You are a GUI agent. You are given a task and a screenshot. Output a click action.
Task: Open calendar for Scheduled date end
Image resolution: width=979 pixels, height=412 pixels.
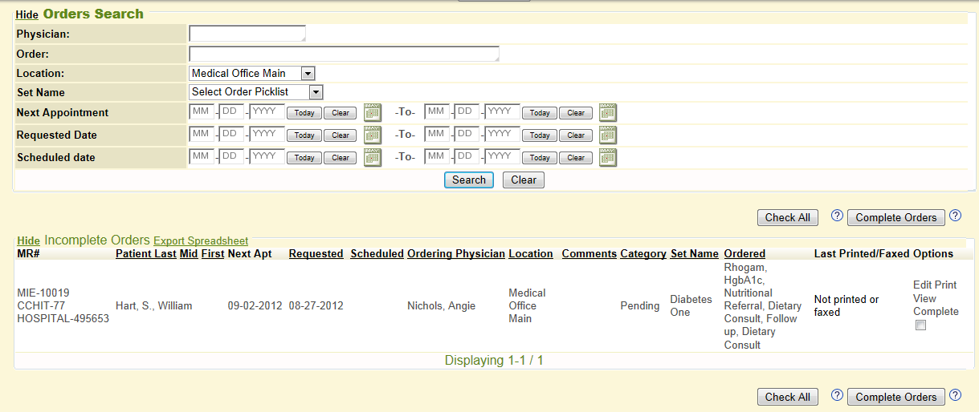[x=608, y=157]
